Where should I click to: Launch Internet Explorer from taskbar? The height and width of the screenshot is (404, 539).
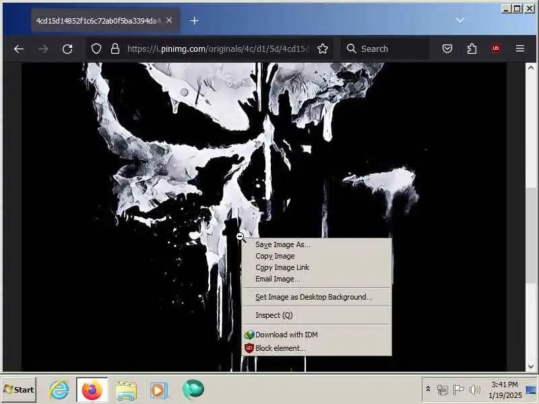pyautogui.click(x=60, y=390)
